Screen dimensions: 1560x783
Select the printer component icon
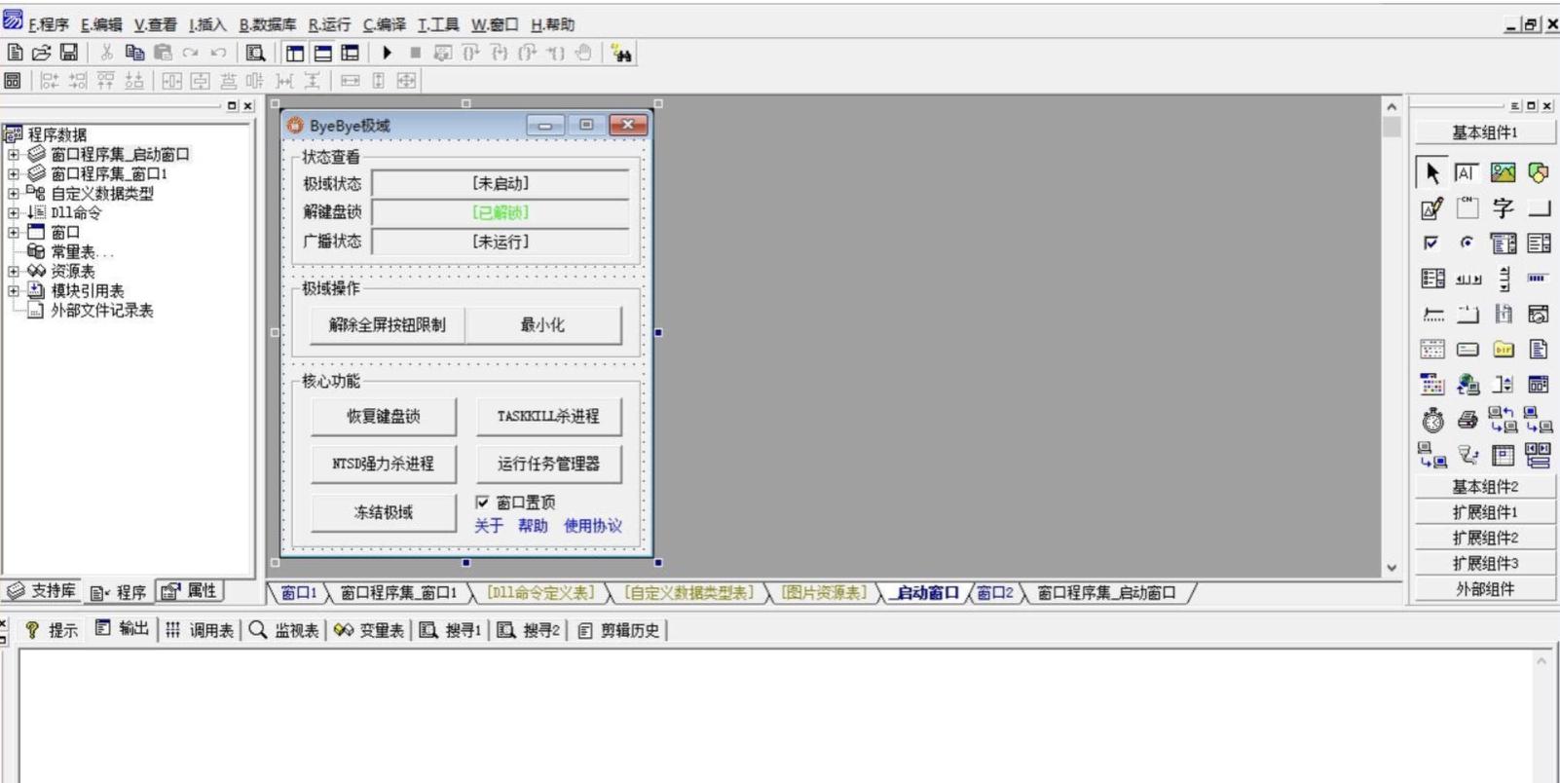[x=1467, y=420]
